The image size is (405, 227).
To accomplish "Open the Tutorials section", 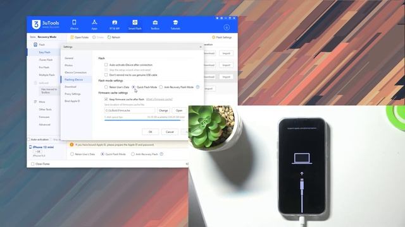I will (175, 25).
